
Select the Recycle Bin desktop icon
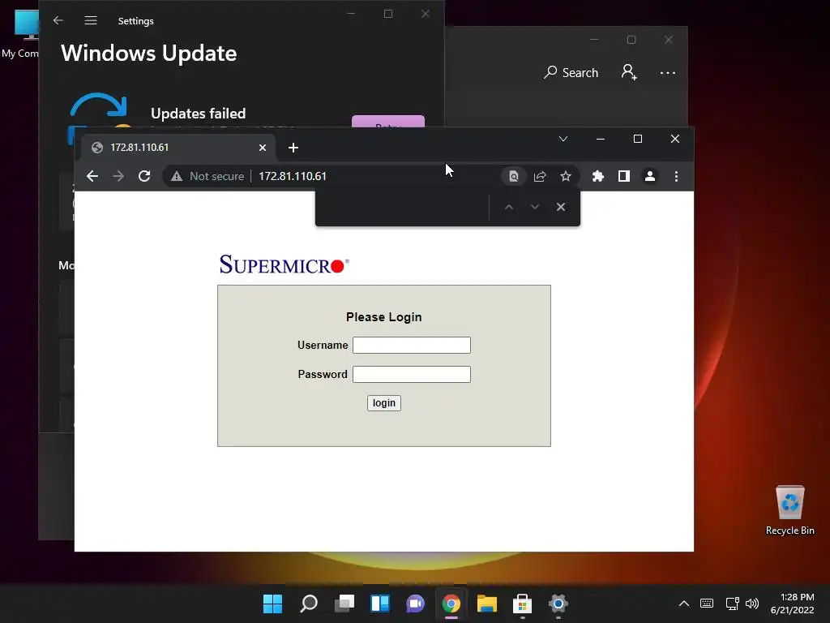pyautogui.click(x=789, y=509)
